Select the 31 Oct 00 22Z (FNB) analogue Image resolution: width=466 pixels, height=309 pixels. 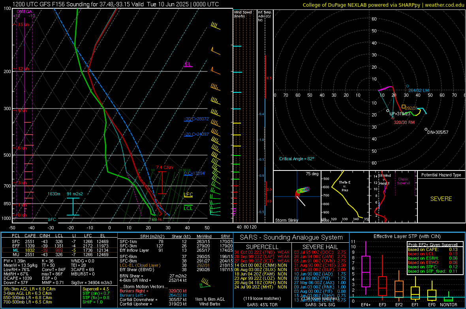[261, 252]
